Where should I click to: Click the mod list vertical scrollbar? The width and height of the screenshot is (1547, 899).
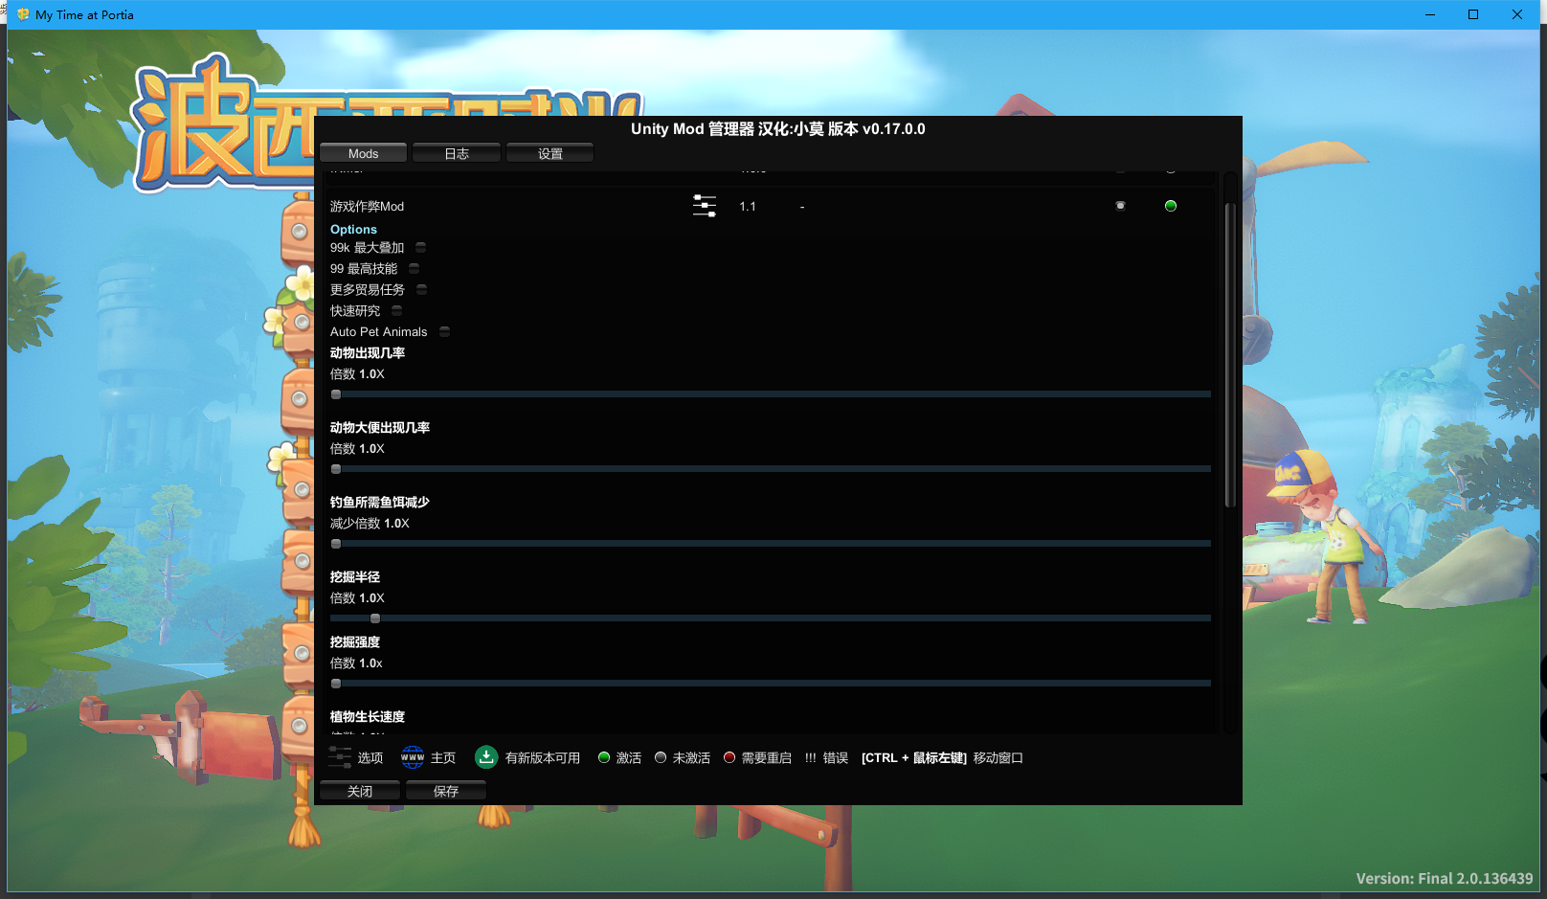(1230, 354)
